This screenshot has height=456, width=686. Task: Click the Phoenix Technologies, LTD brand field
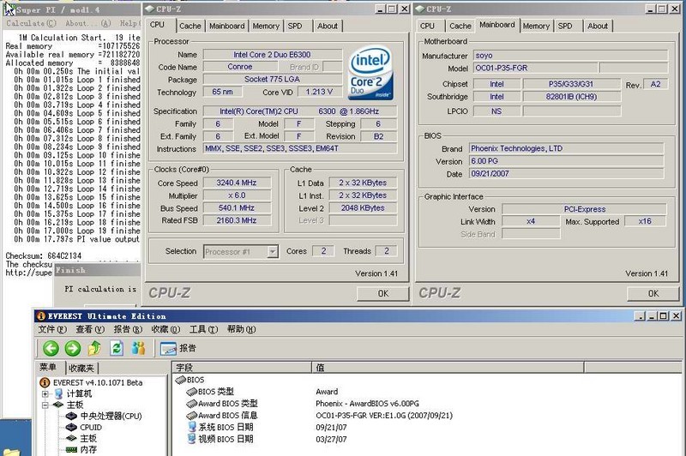pyautogui.click(x=566, y=148)
